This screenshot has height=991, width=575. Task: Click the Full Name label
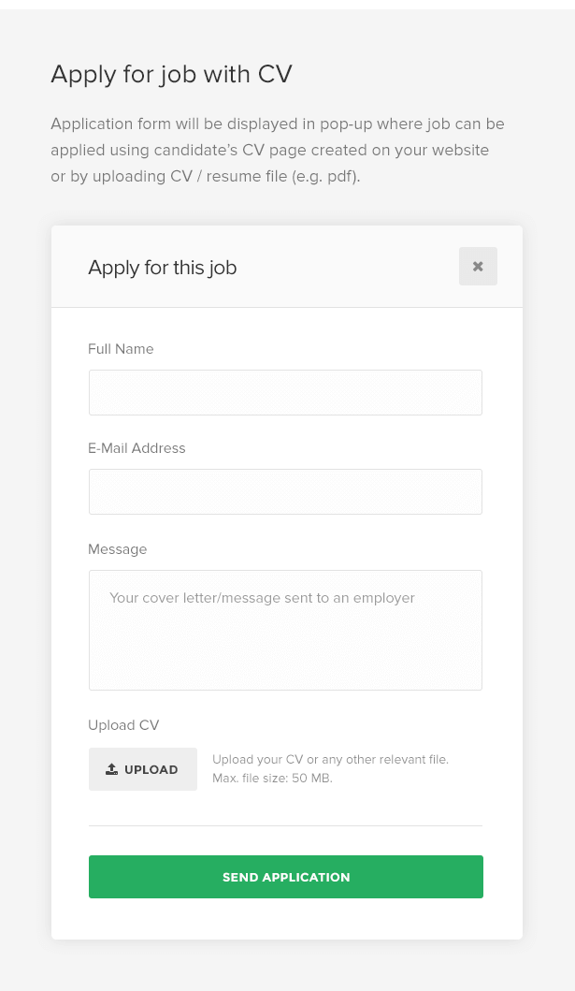[x=121, y=349]
